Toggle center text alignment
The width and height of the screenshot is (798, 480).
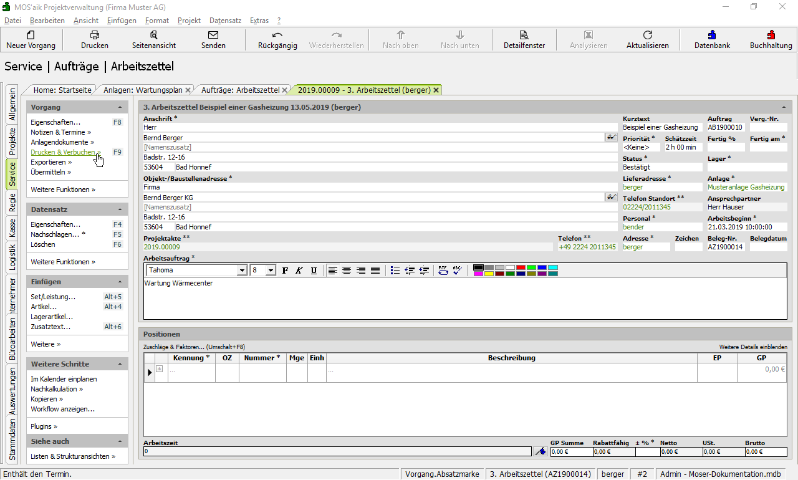tap(347, 270)
